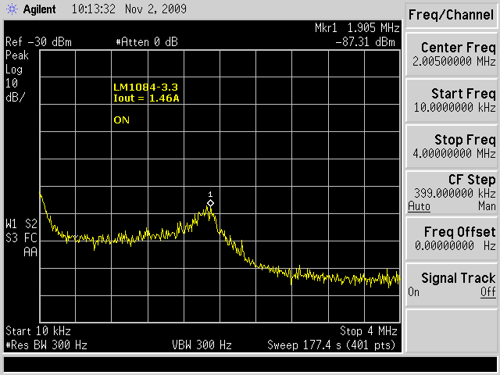Select the Stop Freq softkey
This screenshot has height=375, width=500.
452,147
